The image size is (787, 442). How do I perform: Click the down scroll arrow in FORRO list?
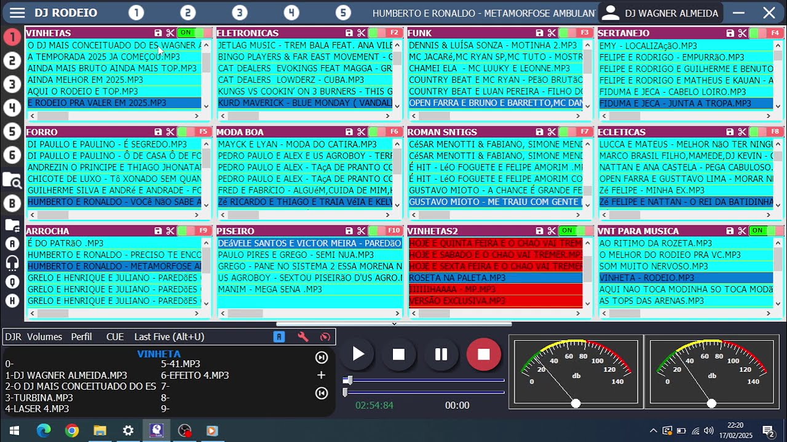[206, 204]
